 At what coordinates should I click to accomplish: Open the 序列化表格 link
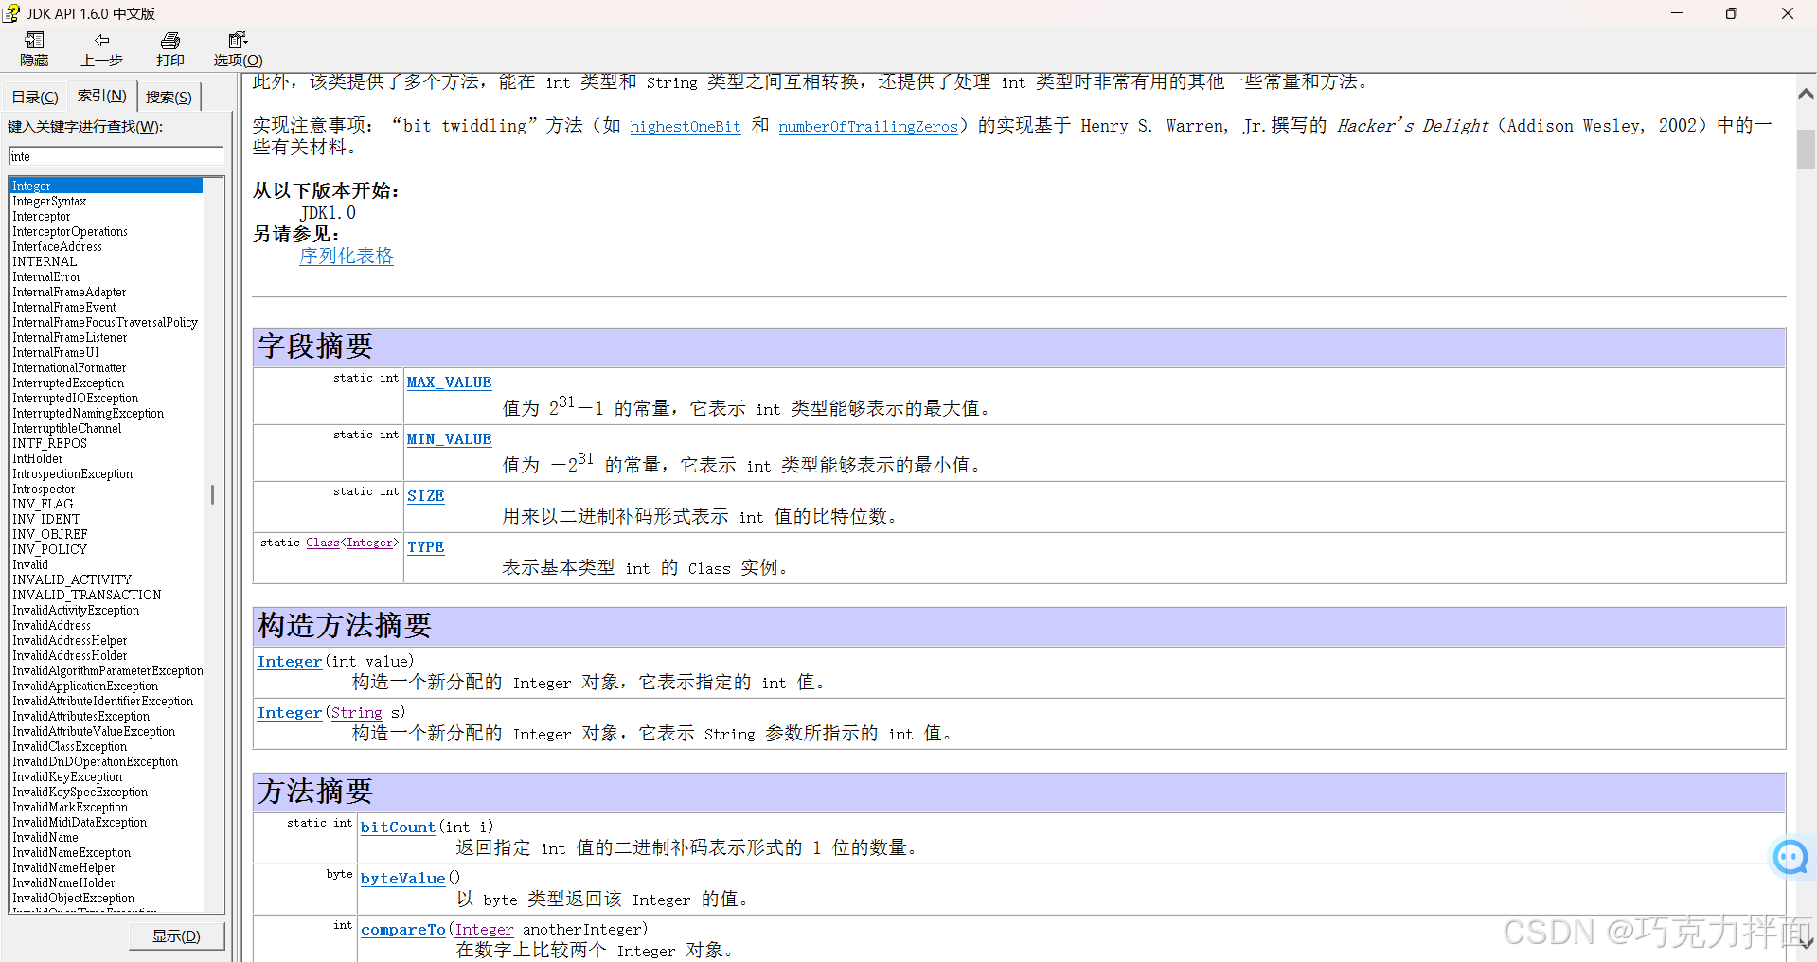[347, 256]
